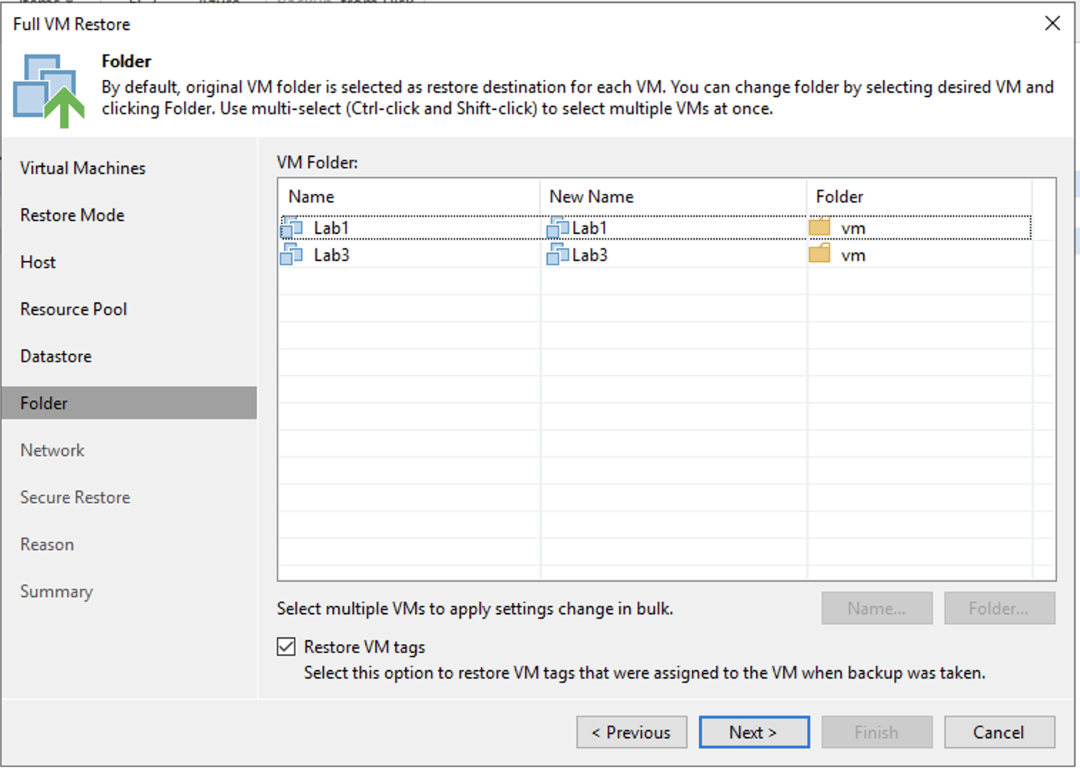This screenshot has width=1080, height=770.
Task: Open the Restore Mode step
Action: (72, 215)
